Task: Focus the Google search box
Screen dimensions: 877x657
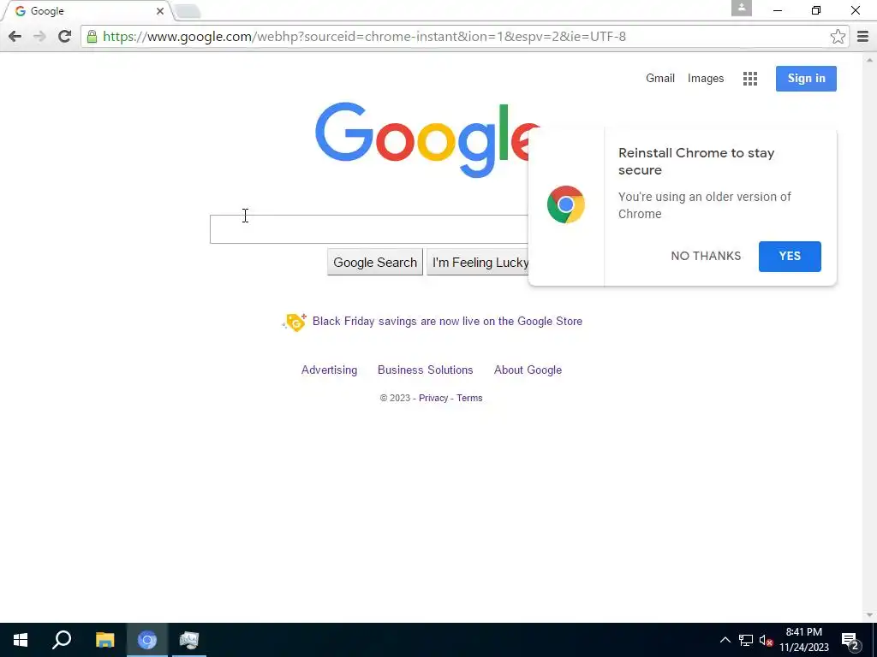Action: coord(368,229)
